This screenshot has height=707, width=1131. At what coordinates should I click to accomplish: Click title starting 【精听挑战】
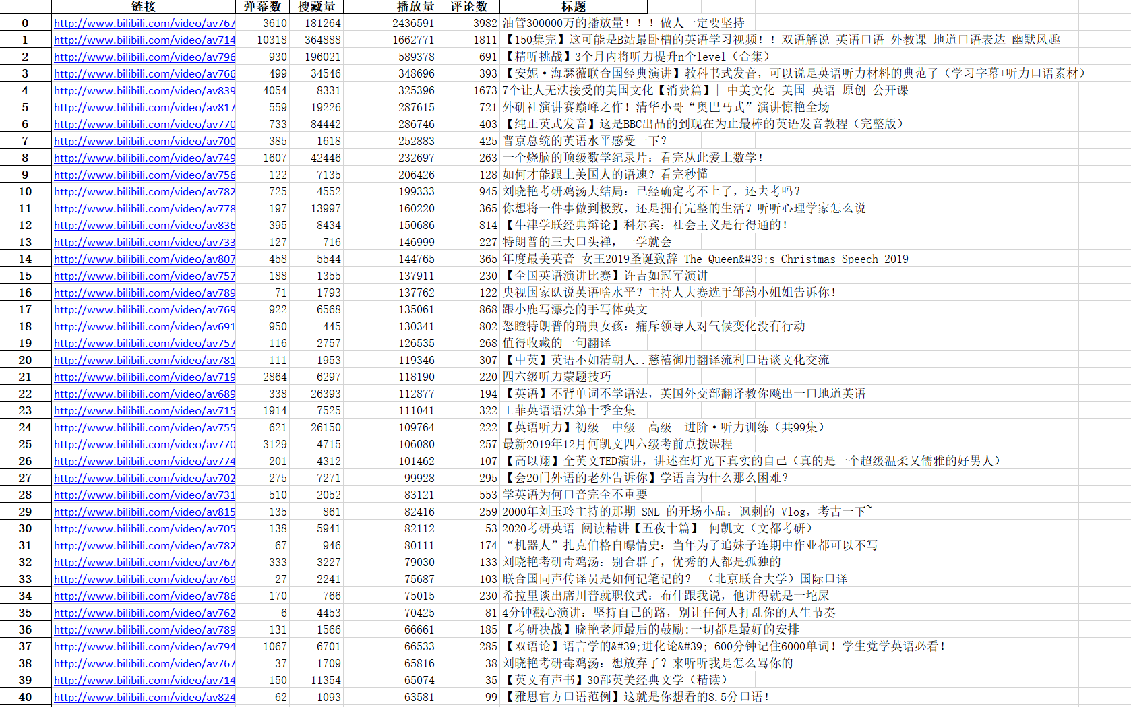pyautogui.click(x=636, y=57)
